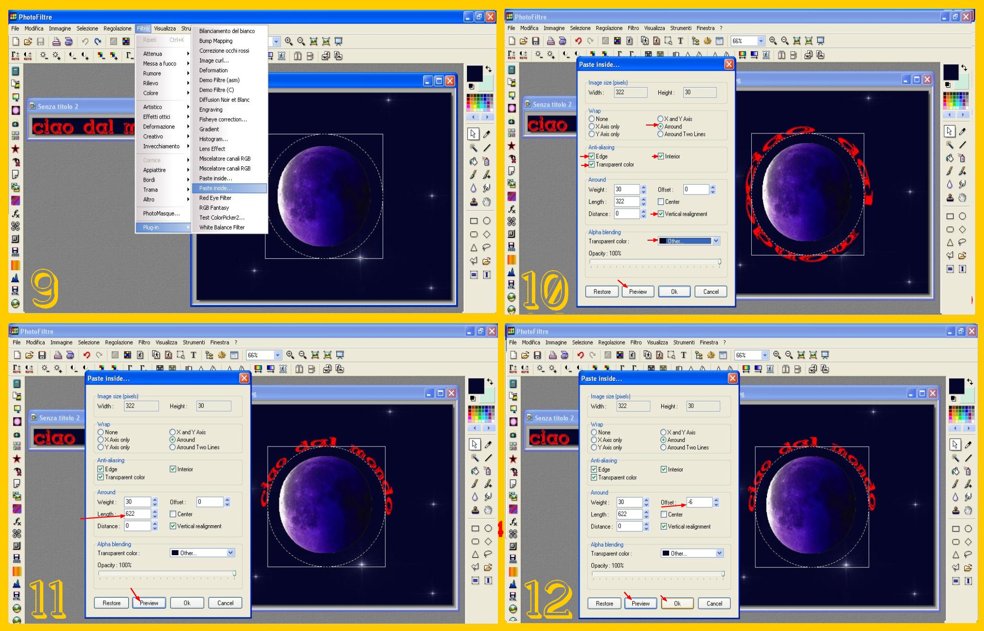The image size is (984, 631).
Task: Tick the Center checkbox in step 12 dialog
Action: (x=664, y=514)
